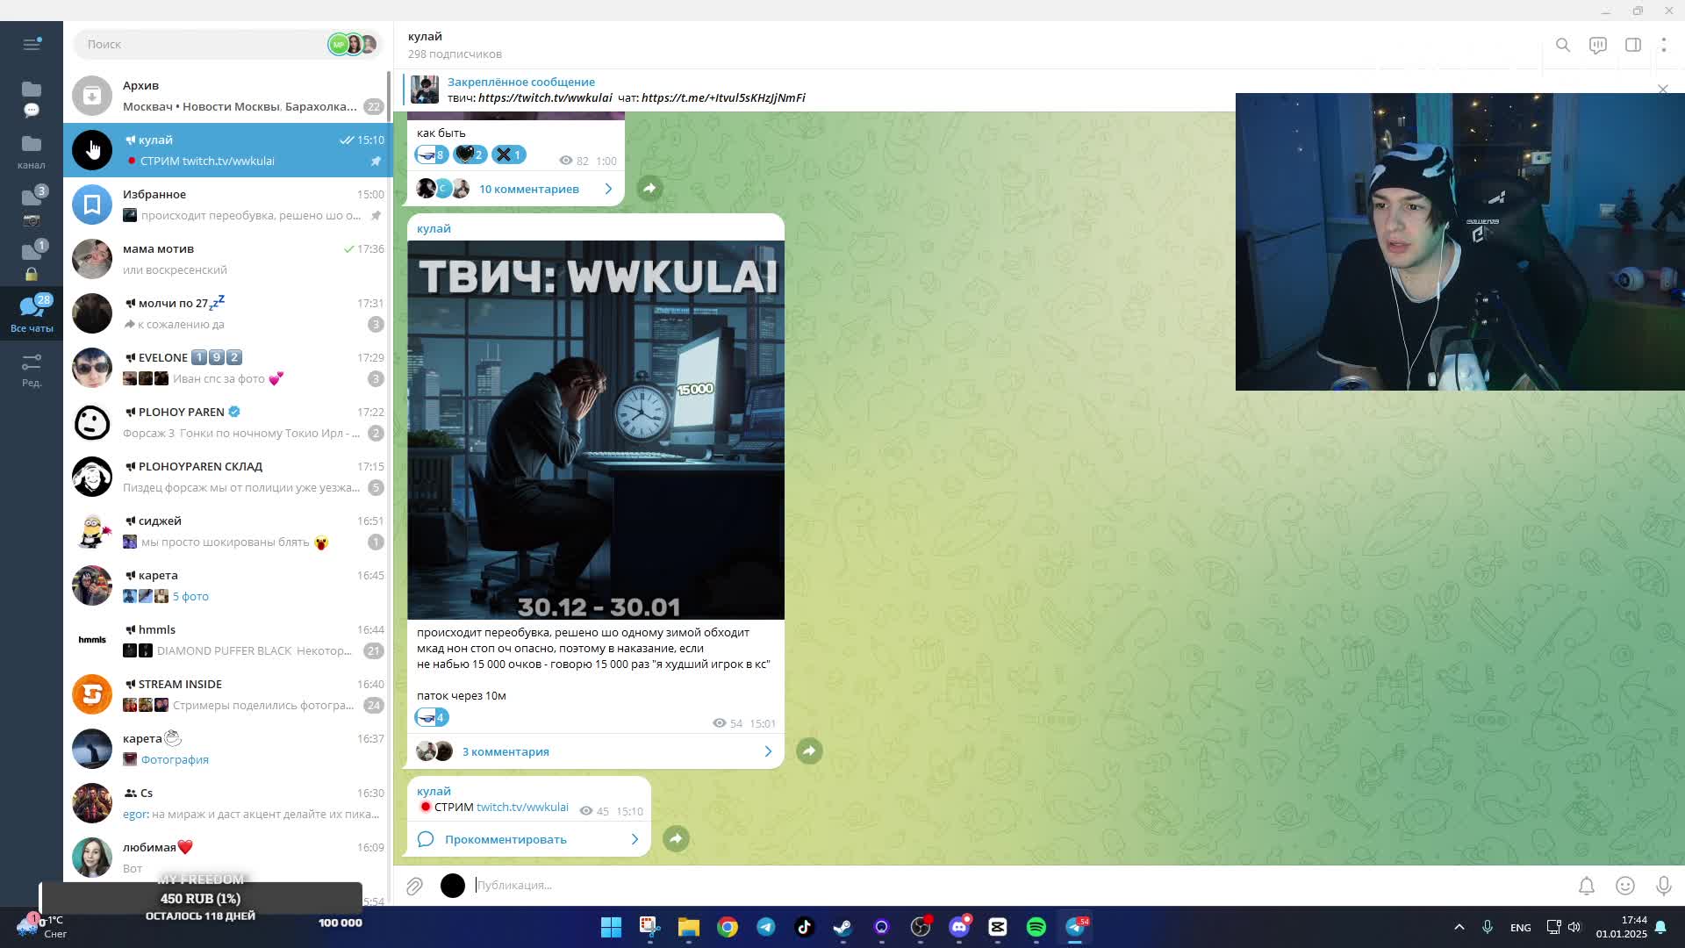Toggle silent broadcast bell icon
Screen dimensions: 1685x948
tap(1587, 886)
